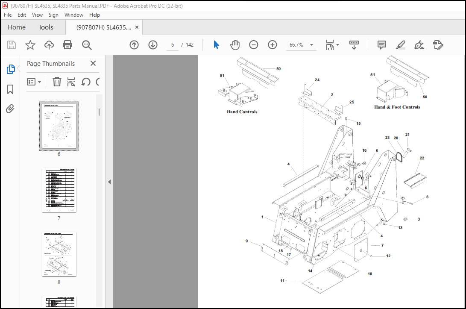Switch to the Tools tab
This screenshot has height=309, width=466.
[x=46, y=27]
